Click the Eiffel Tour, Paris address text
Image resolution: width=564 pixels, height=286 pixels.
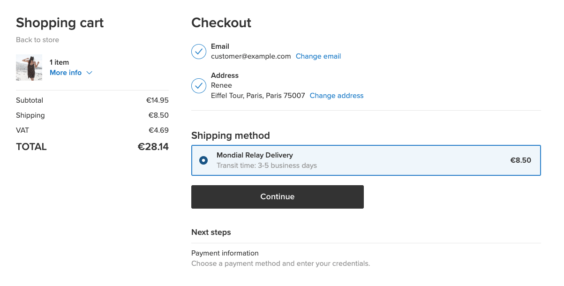click(258, 96)
